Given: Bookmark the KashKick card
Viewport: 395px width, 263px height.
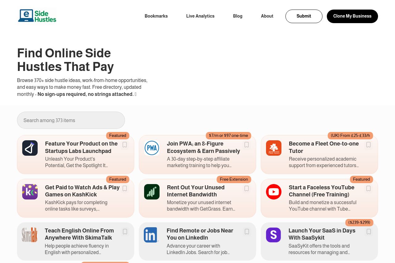Looking at the screenshot, I should coord(125,189).
